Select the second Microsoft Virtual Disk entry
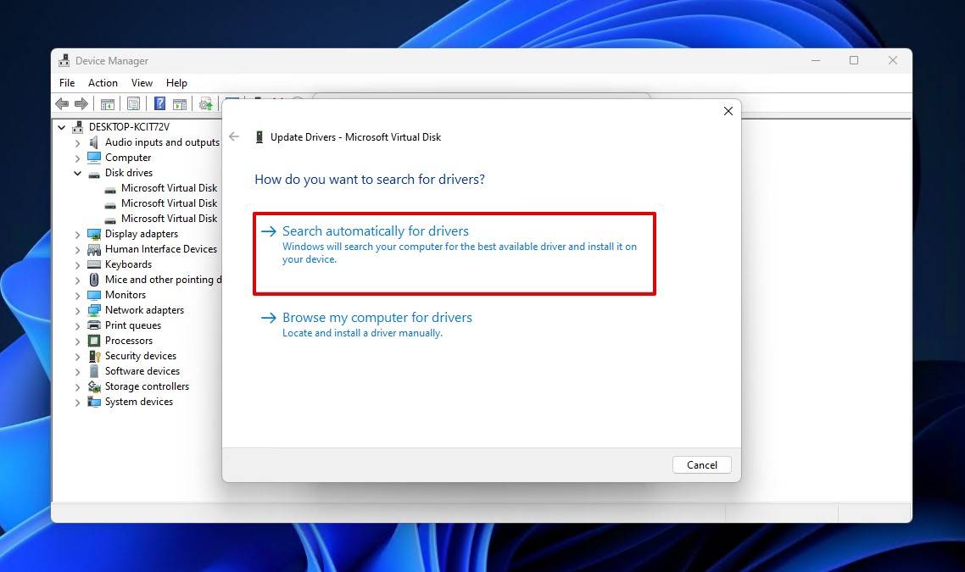This screenshot has width=965, height=572. (169, 203)
